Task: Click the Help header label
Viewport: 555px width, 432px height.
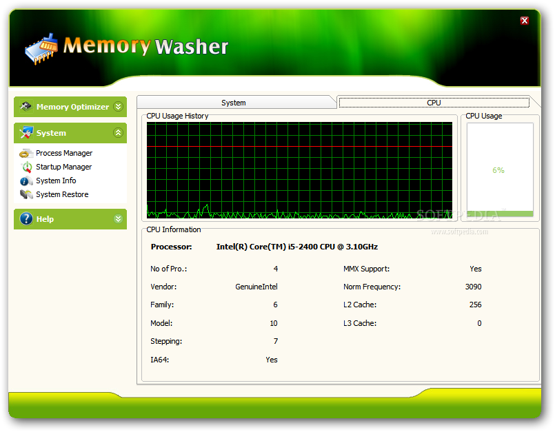Action: pos(45,219)
